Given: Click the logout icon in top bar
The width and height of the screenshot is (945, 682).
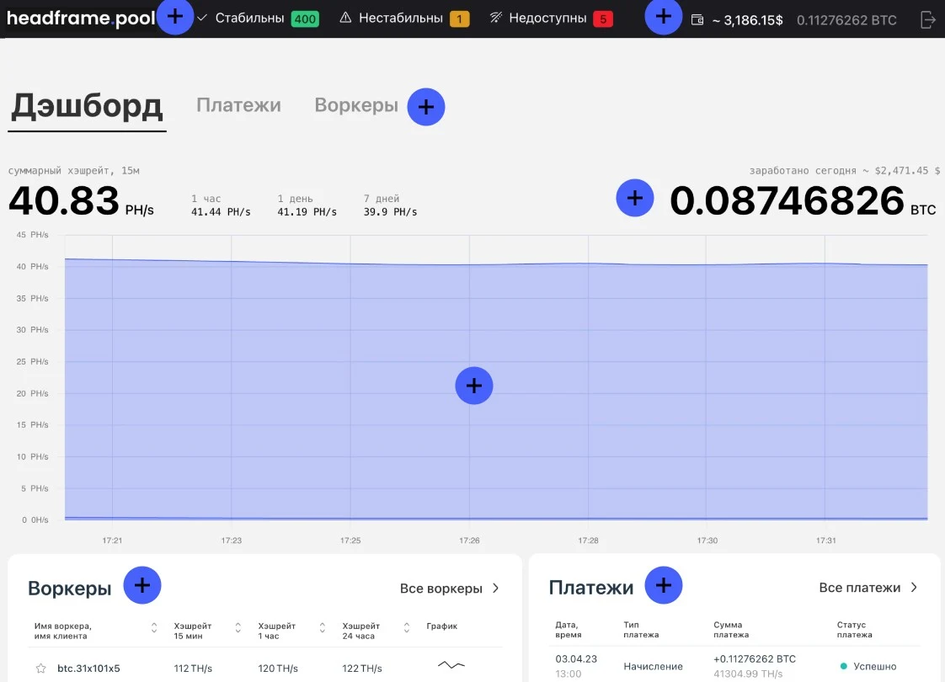Looking at the screenshot, I should click(928, 20).
